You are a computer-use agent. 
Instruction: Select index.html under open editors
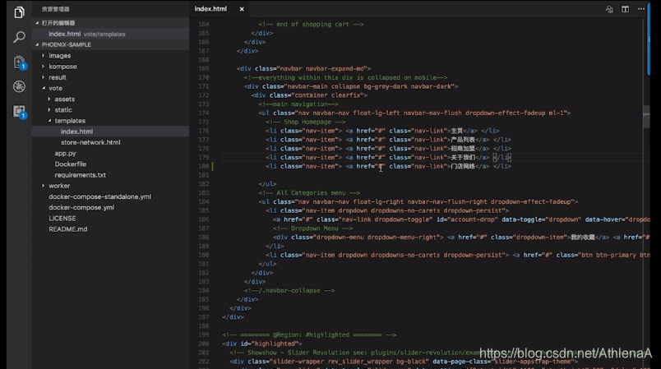click(110, 35)
